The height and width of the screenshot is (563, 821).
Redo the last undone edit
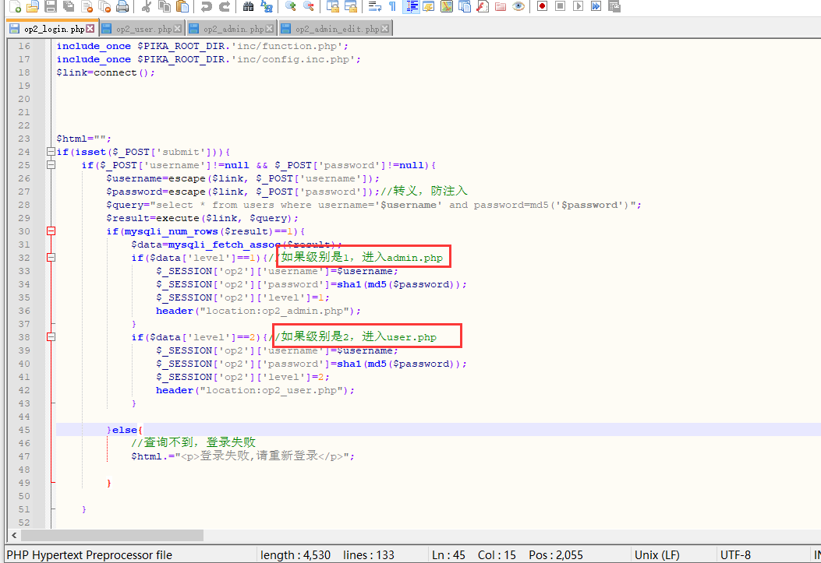[x=224, y=6]
